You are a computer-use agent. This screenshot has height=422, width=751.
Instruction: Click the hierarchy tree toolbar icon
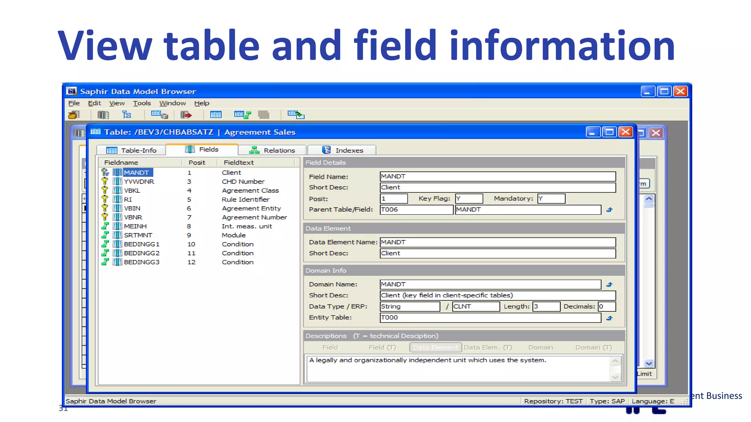[127, 115]
